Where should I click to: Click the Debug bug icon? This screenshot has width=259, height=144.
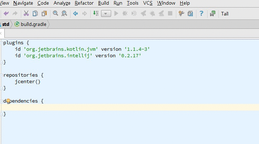click(125, 13)
